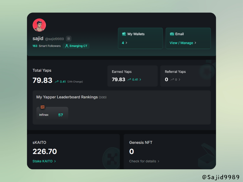Screen dimensions: 243x182
Task: Click the @sajid9989 handle under avatar
Action: coord(54,39)
